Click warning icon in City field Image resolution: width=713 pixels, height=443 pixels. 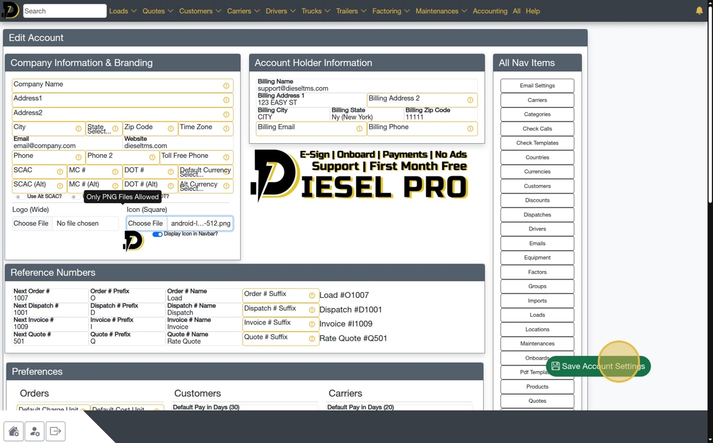tap(78, 129)
